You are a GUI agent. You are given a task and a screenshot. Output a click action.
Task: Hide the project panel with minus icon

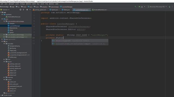pyautogui.click(x=30, y=10)
